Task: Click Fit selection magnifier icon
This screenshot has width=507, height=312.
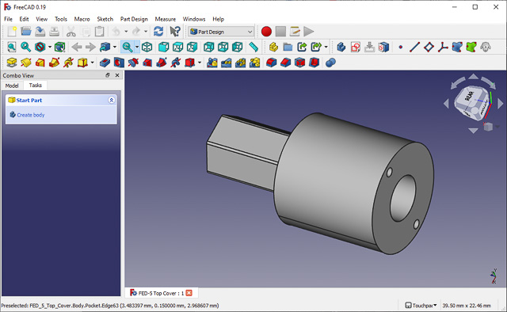Action: 25,48
